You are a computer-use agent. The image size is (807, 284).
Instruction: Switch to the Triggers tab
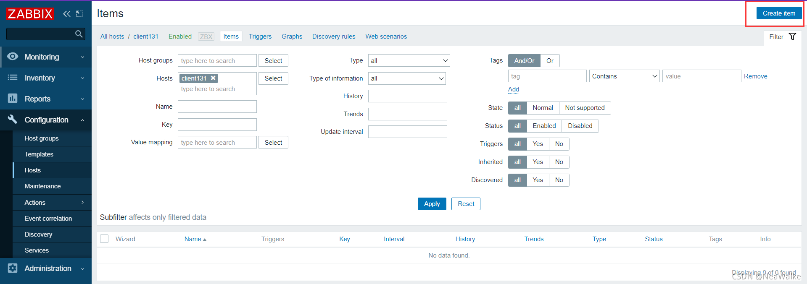(260, 36)
